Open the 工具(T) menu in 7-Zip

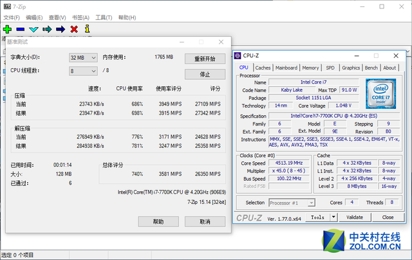[x=104, y=17]
